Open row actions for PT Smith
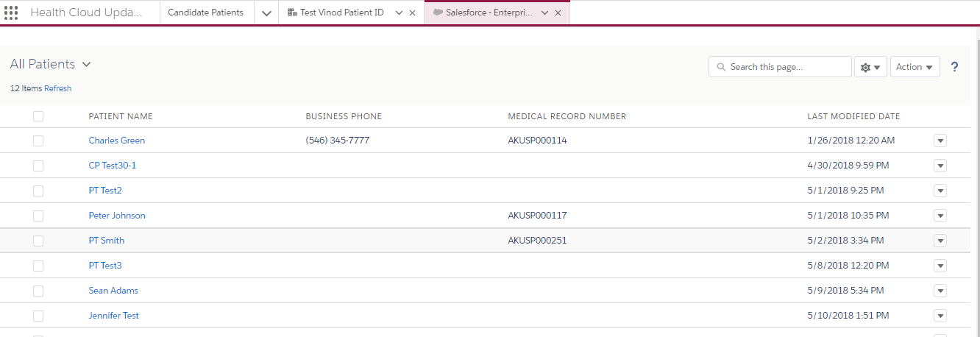The height and width of the screenshot is (337, 980). click(940, 241)
